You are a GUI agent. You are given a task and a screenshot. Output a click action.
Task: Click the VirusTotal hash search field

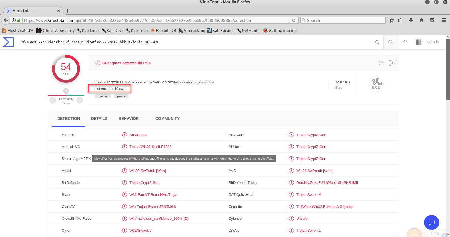(195, 42)
